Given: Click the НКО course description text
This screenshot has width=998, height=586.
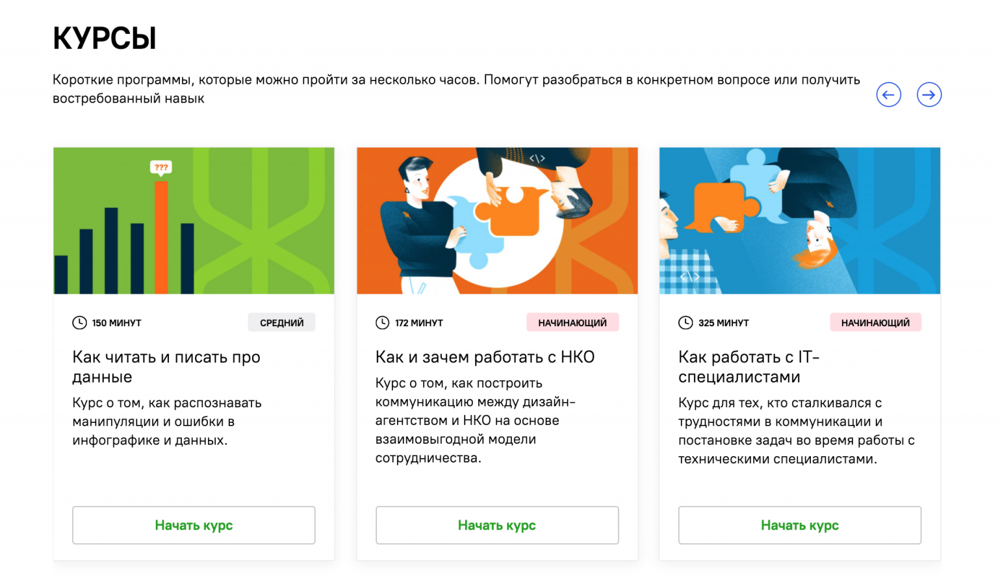Looking at the screenshot, I should [474, 420].
